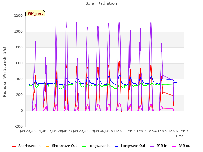
Task: Click the green Longwave In legend swatch
Action: pyautogui.click(x=84, y=146)
